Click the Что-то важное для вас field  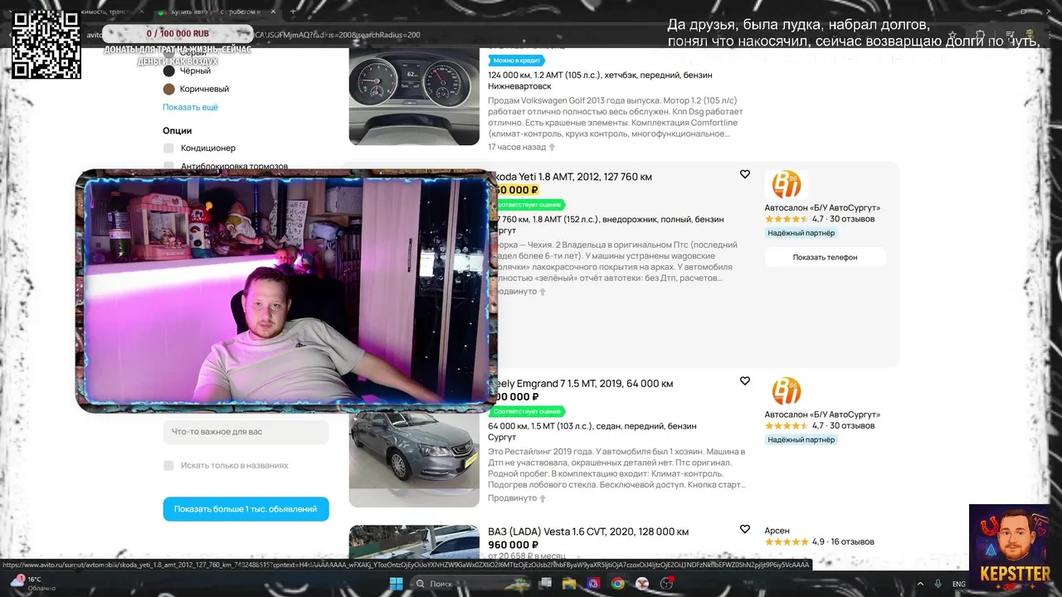point(246,431)
